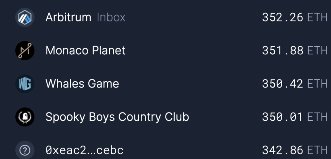
Task: Select the ETH unit in 0xeac2...cebc row
Action: tap(317, 150)
